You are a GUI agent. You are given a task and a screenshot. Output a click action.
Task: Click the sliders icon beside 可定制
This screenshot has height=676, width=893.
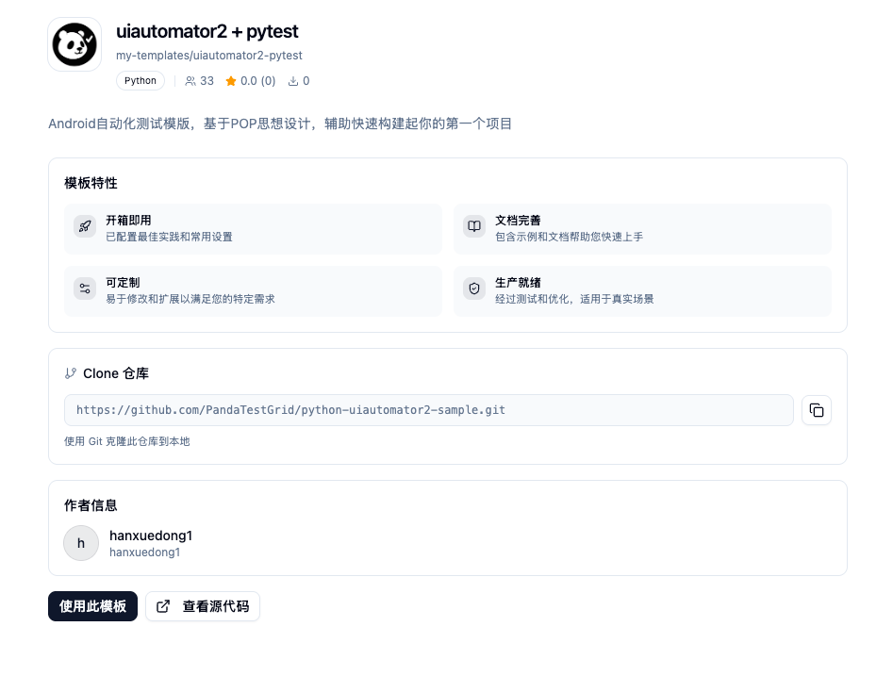(x=85, y=289)
